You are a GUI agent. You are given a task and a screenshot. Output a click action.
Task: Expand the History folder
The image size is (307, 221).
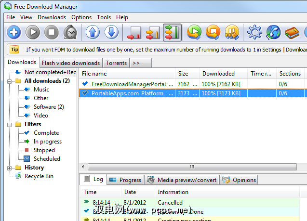(9, 168)
